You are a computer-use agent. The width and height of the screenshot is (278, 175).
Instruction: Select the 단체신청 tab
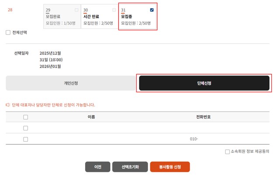(x=204, y=83)
